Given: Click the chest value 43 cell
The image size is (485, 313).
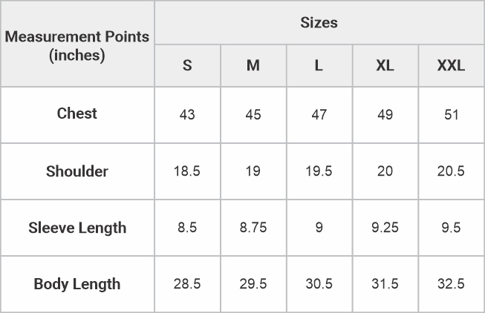Looking at the screenshot, I should click(x=187, y=115).
